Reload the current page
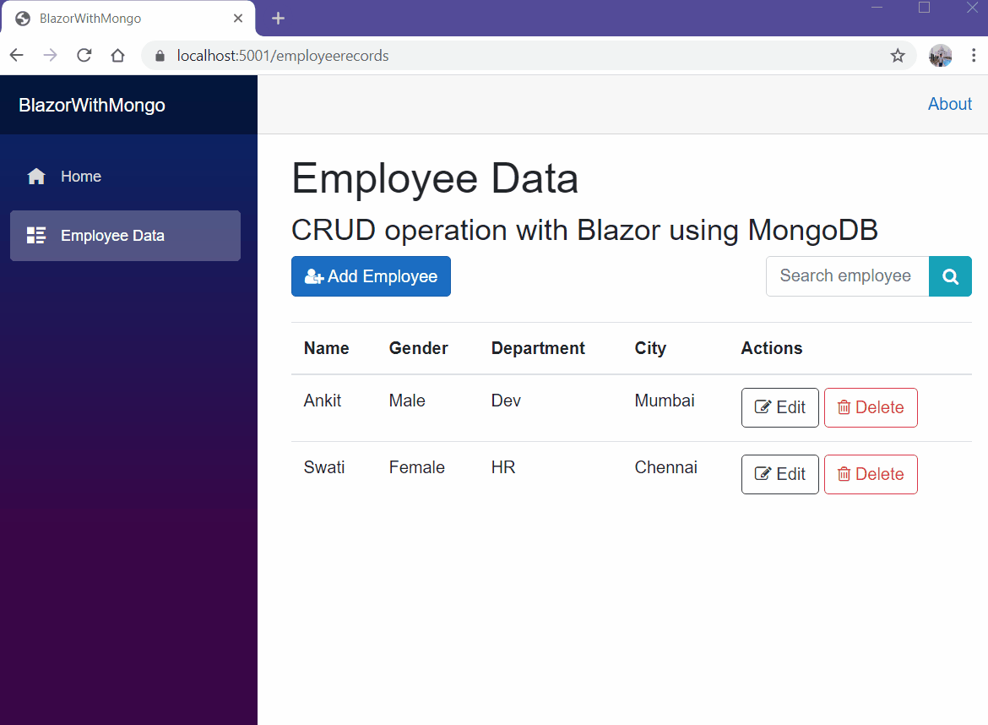 coord(84,56)
